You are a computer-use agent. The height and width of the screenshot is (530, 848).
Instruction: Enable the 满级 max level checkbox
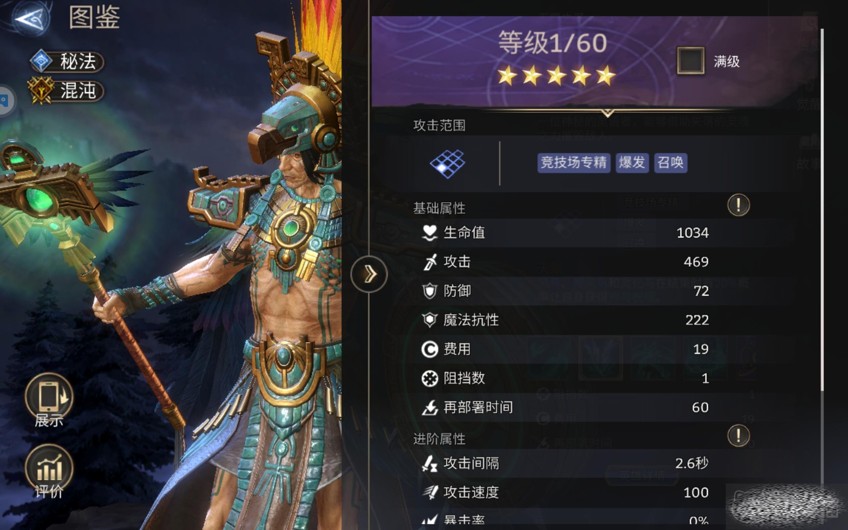(x=690, y=61)
